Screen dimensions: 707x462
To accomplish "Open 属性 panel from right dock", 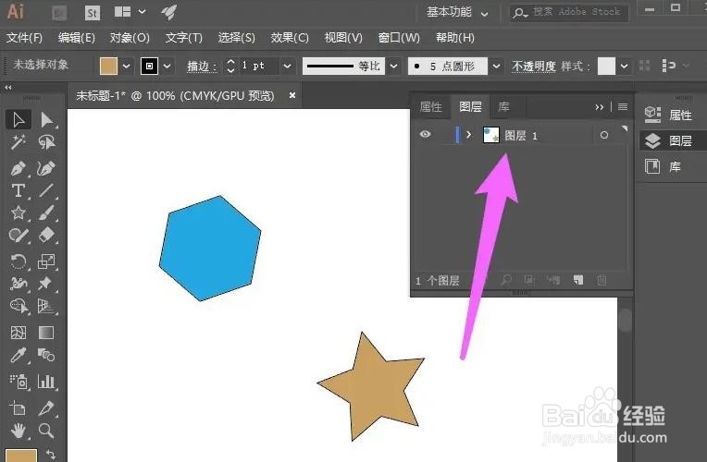I will (x=668, y=115).
